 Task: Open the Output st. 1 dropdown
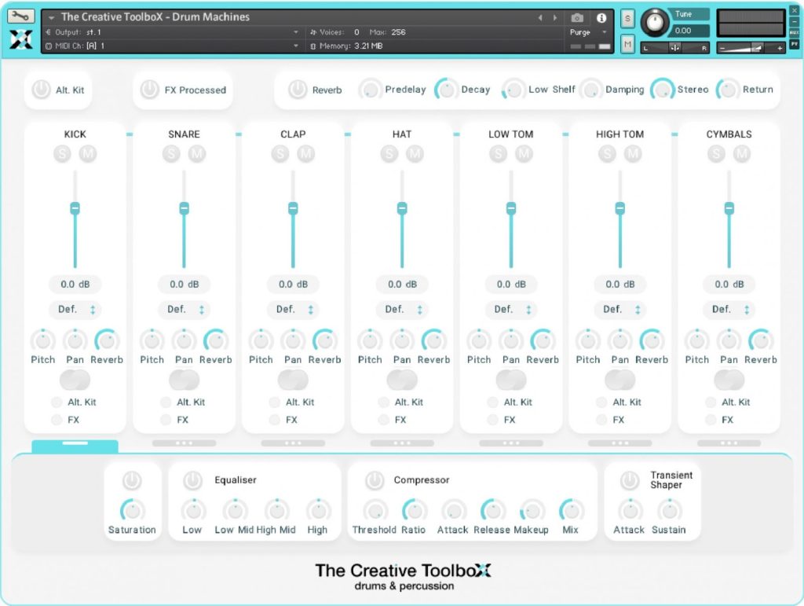172,31
